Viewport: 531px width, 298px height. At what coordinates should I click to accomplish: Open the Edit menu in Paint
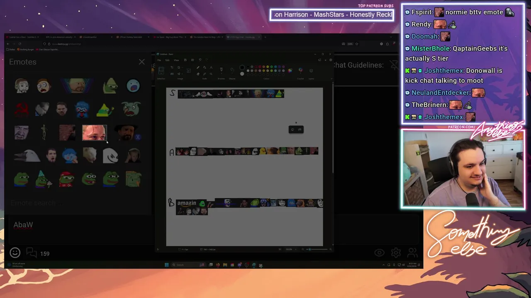pyautogui.click(x=167, y=60)
